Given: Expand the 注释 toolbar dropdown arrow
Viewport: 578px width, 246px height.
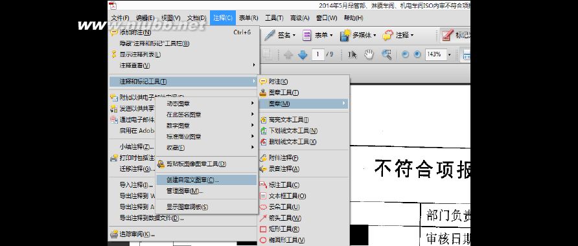Looking at the screenshot, I should point(411,36).
